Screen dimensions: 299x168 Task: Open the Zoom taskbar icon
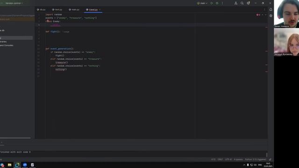click(25, 165)
